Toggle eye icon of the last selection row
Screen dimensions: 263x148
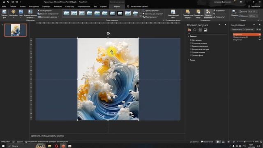259,40
